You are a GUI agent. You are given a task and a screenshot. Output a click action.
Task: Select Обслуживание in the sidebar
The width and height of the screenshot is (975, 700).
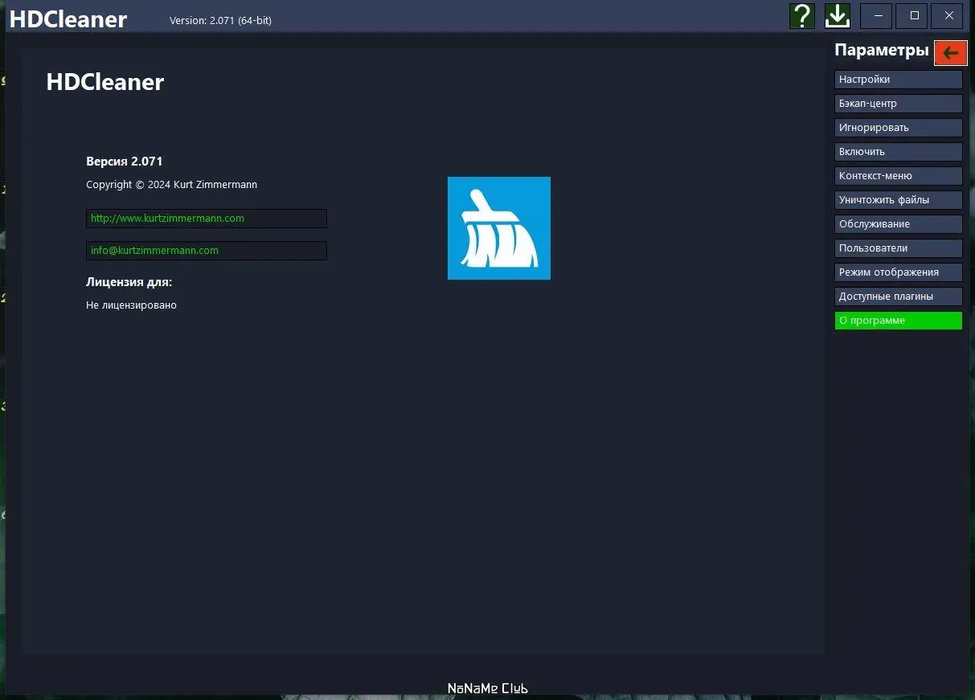pos(899,224)
